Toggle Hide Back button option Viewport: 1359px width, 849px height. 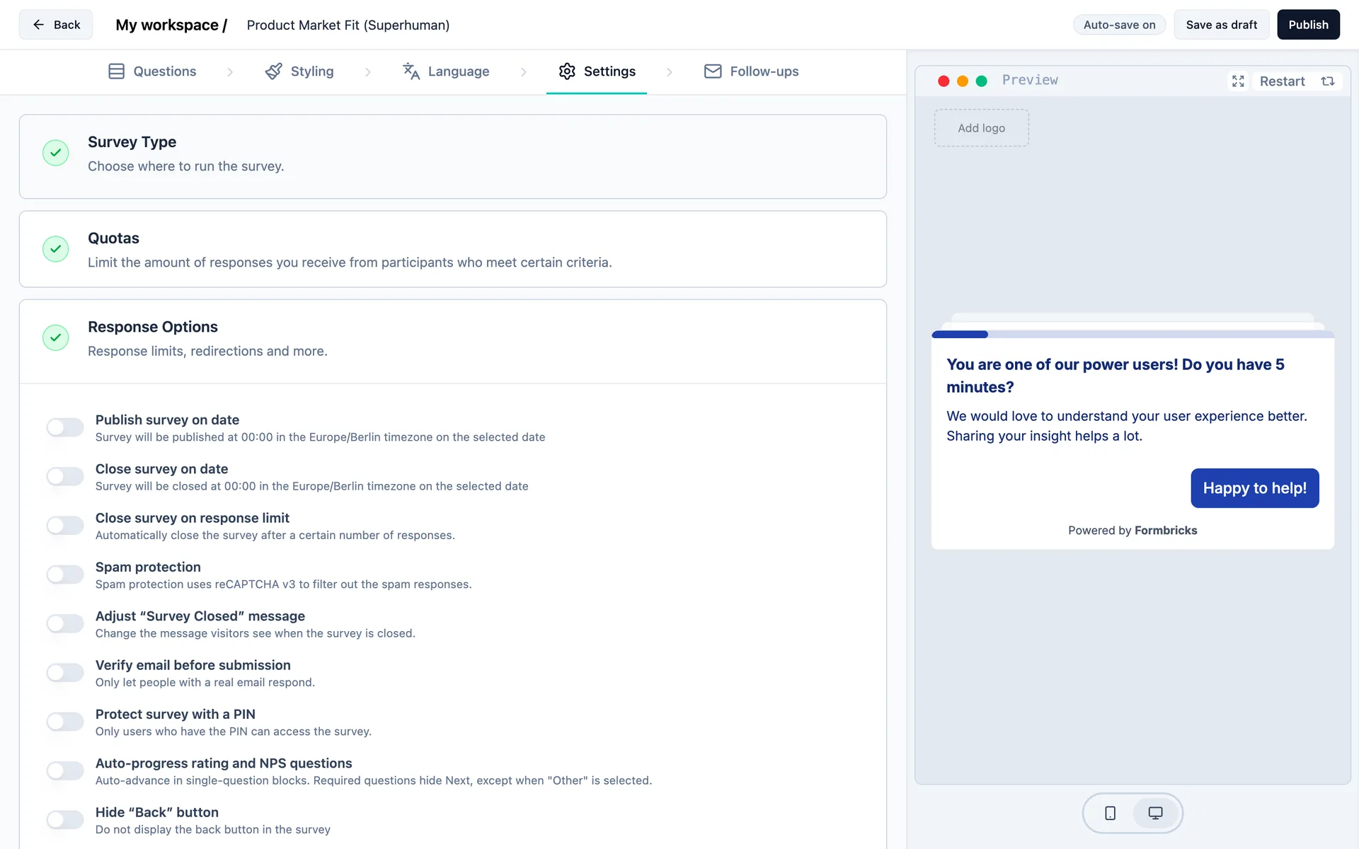[65, 820]
